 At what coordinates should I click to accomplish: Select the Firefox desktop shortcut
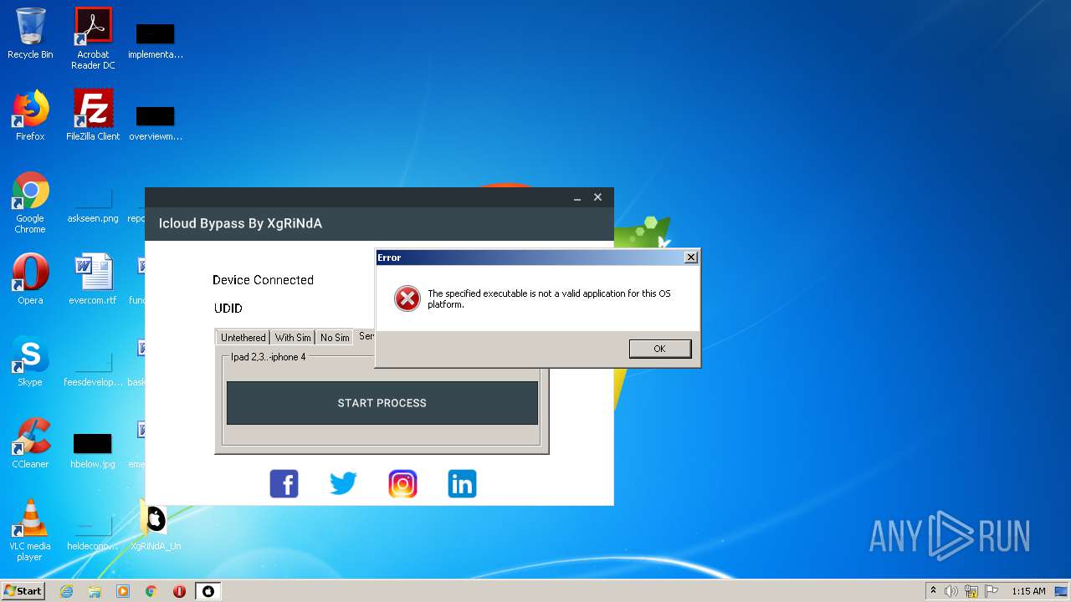tap(30, 116)
